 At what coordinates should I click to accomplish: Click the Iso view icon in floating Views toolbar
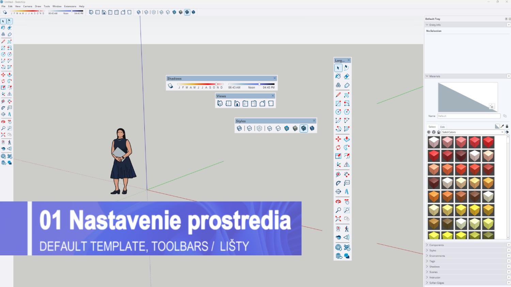tap(220, 104)
